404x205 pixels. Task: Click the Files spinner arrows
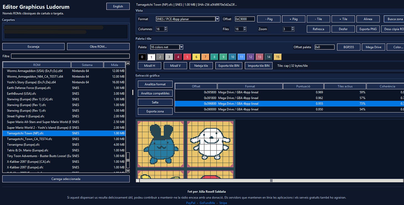pos(244,29)
